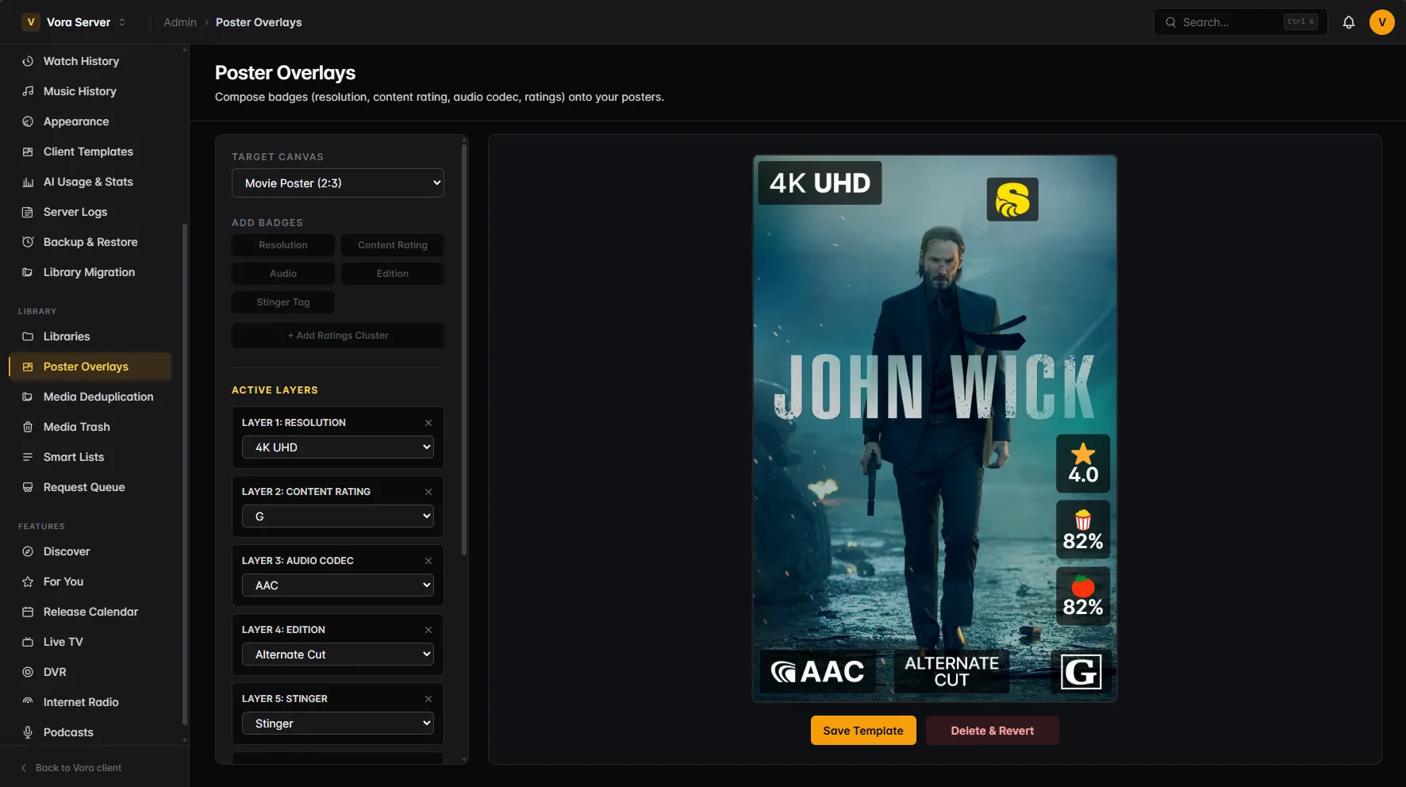The height and width of the screenshot is (787, 1406).
Task: Click the John Wick poster preview
Action: tap(935, 428)
